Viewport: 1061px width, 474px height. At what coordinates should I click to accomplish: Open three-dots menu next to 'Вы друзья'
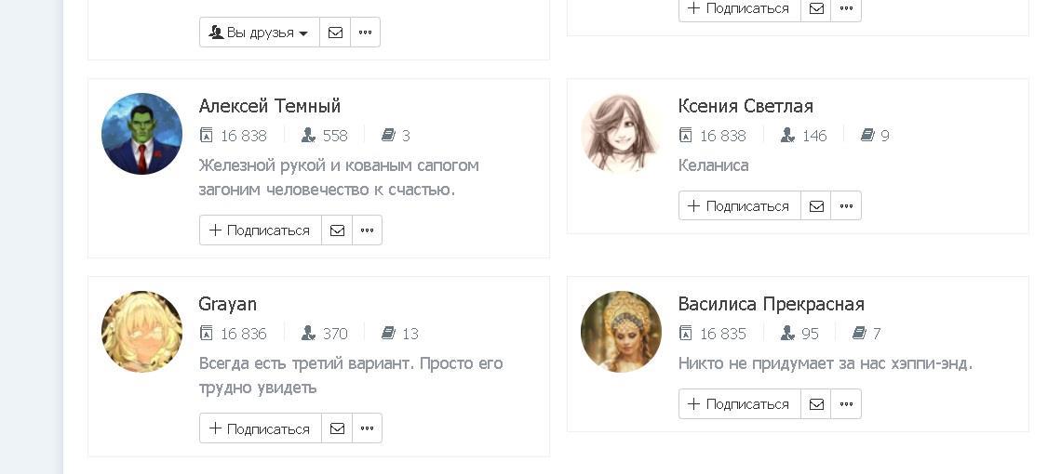(365, 33)
